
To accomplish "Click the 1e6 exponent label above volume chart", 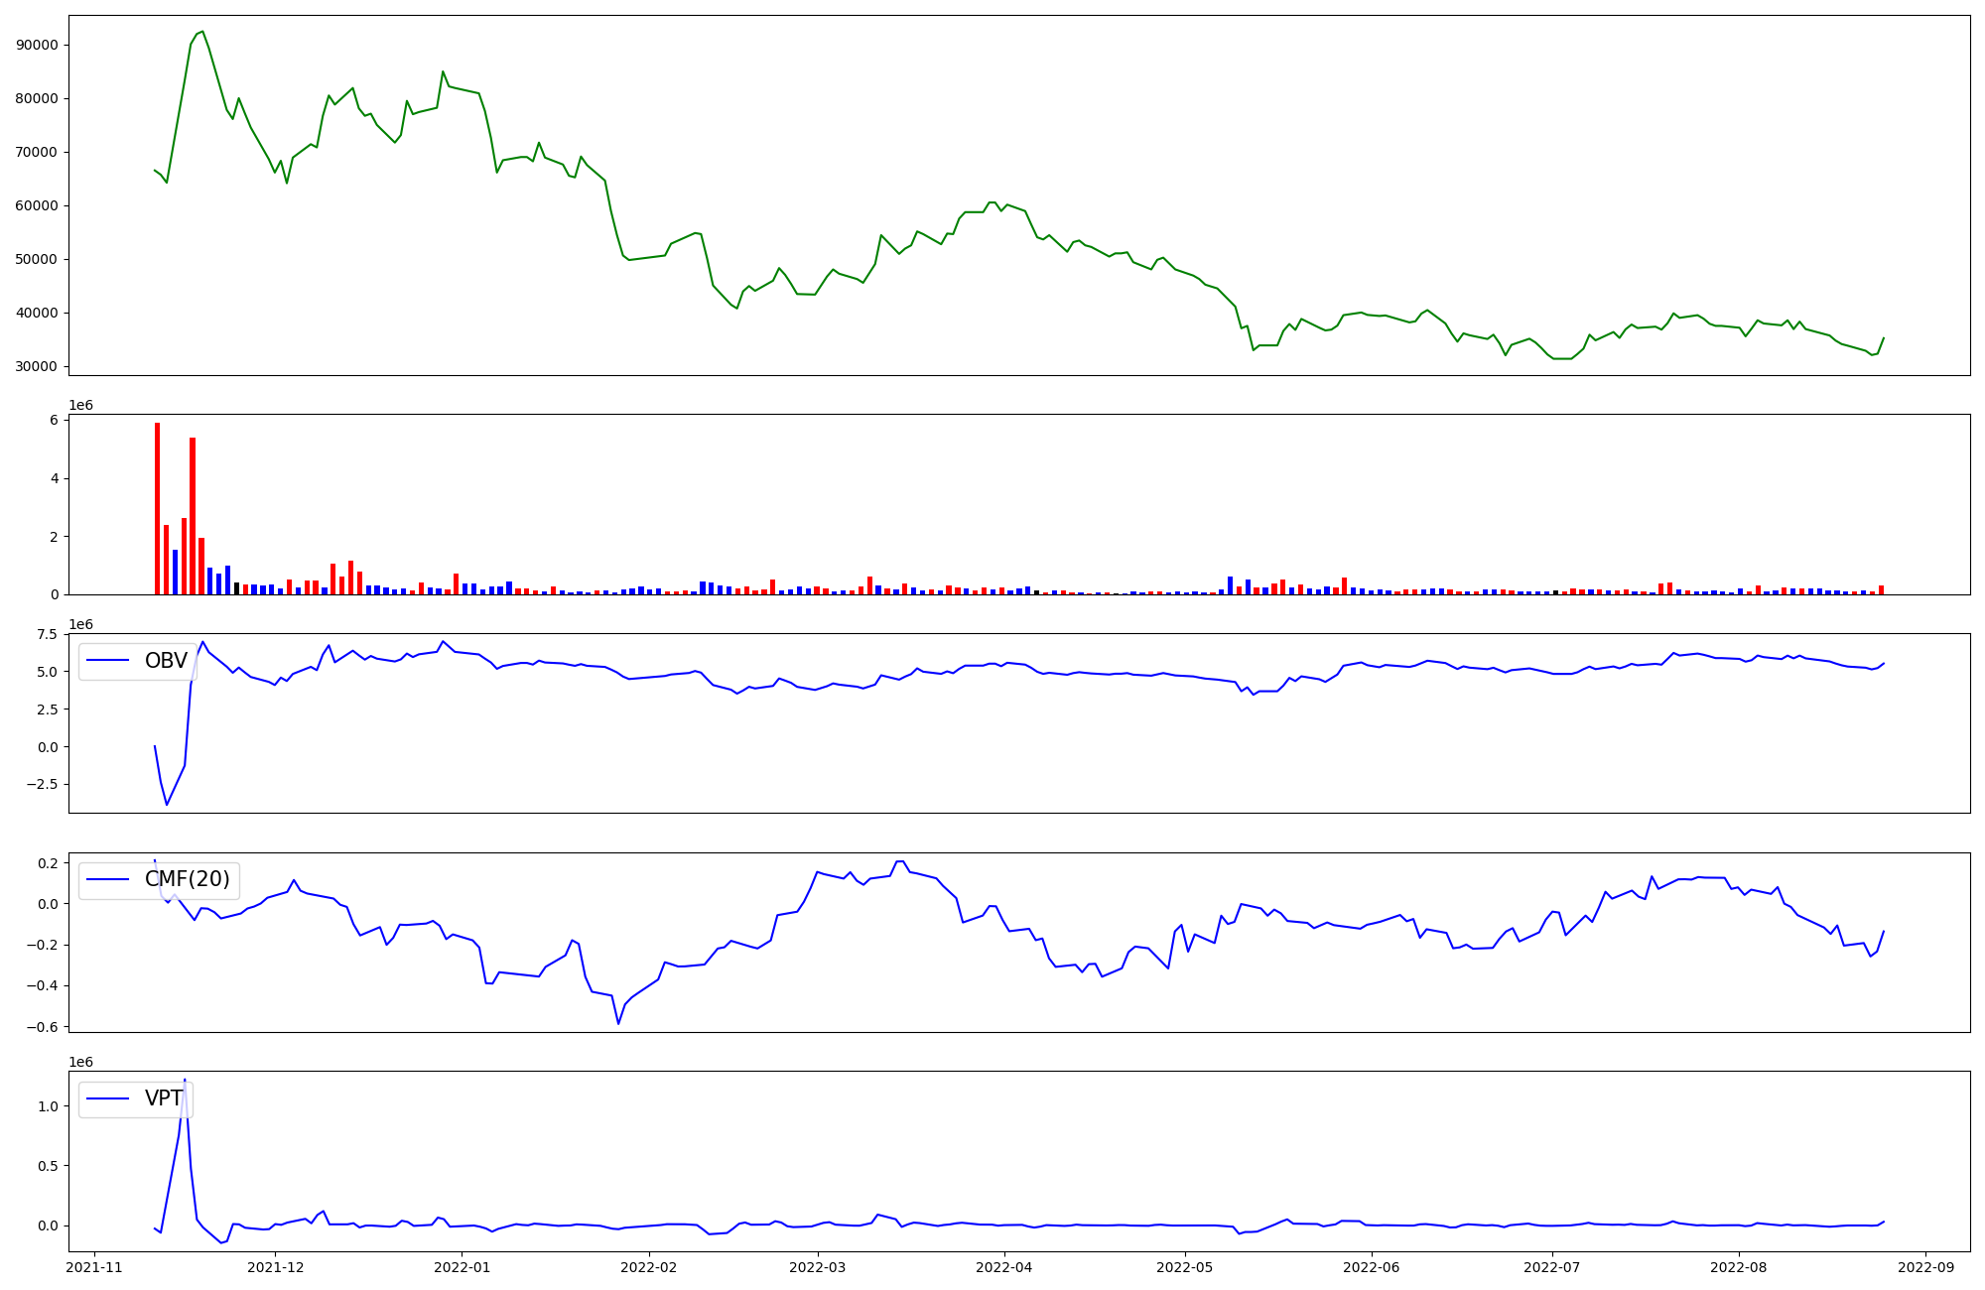I will tap(80, 405).
